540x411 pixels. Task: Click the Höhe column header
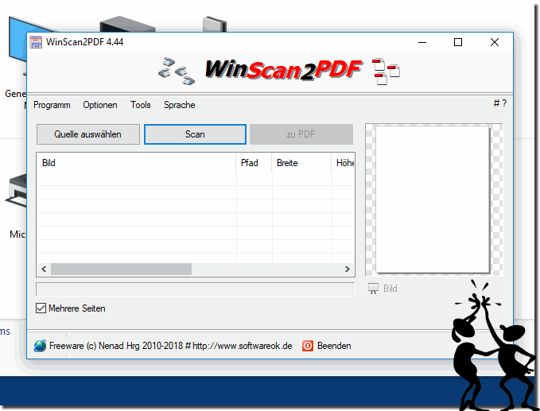(x=344, y=163)
